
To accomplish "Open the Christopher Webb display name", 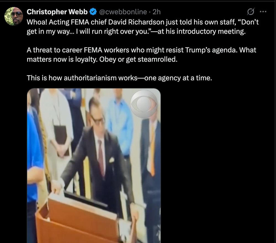I will tap(57, 12).
